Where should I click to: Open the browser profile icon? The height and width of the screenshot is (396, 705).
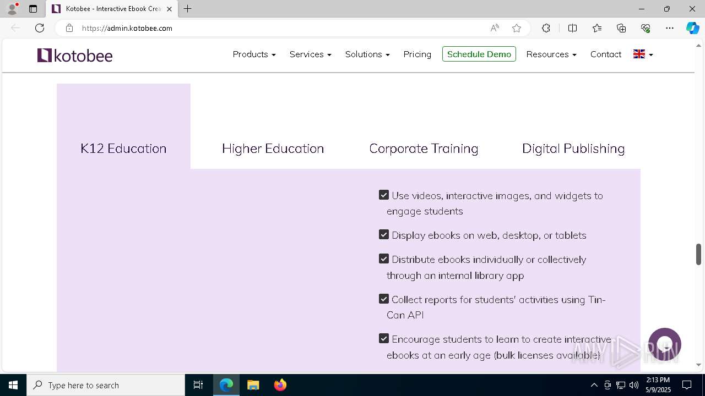[x=12, y=9]
